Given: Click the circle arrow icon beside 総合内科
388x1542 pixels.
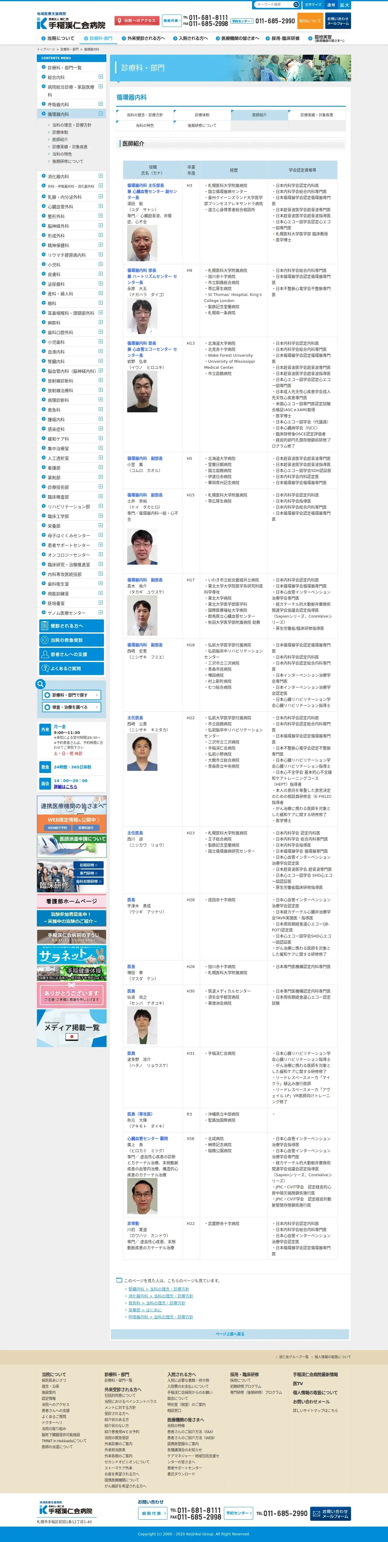Looking at the screenshot, I should coord(44,77).
